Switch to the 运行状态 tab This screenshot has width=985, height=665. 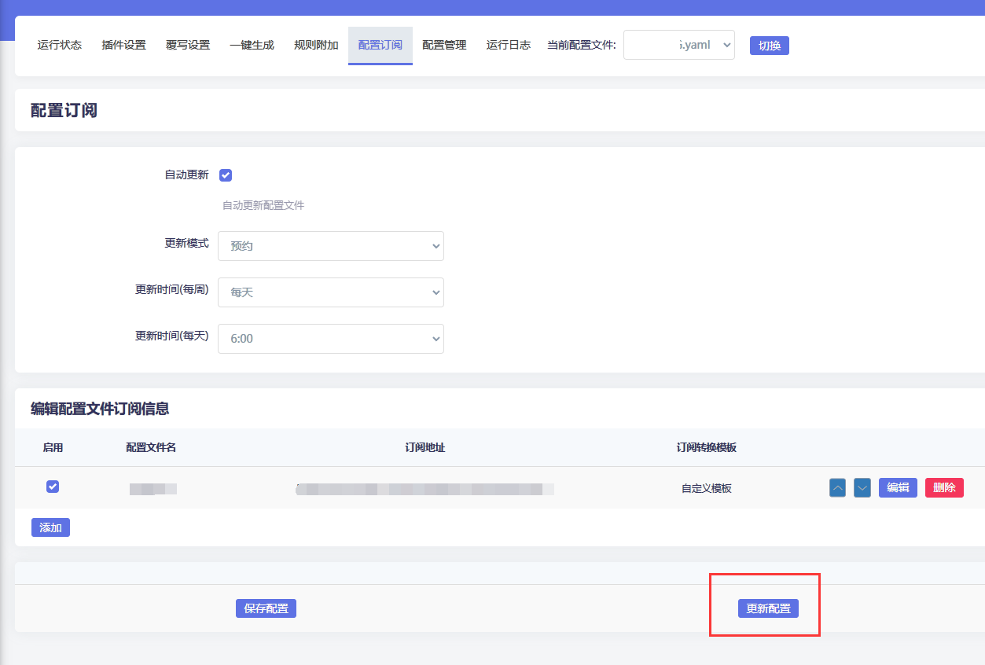click(x=60, y=45)
